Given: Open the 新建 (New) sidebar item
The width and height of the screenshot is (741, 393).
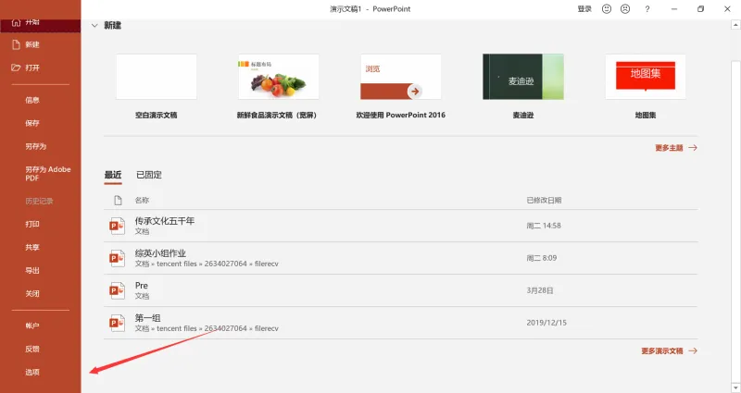Looking at the screenshot, I should pyautogui.click(x=32, y=44).
